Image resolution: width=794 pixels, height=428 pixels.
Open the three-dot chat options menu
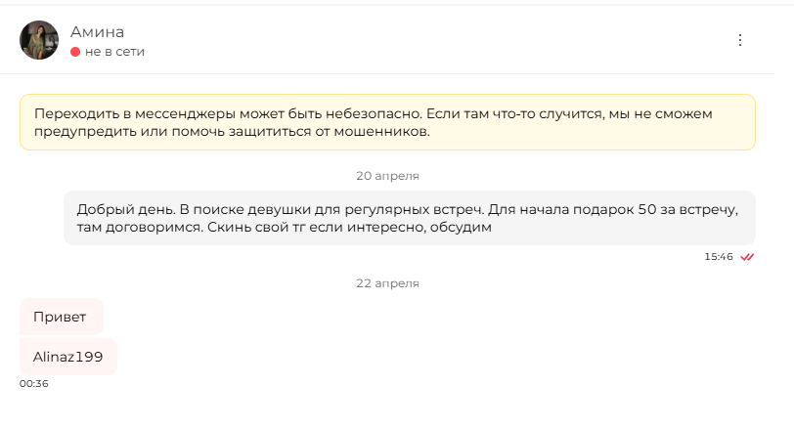click(x=740, y=40)
